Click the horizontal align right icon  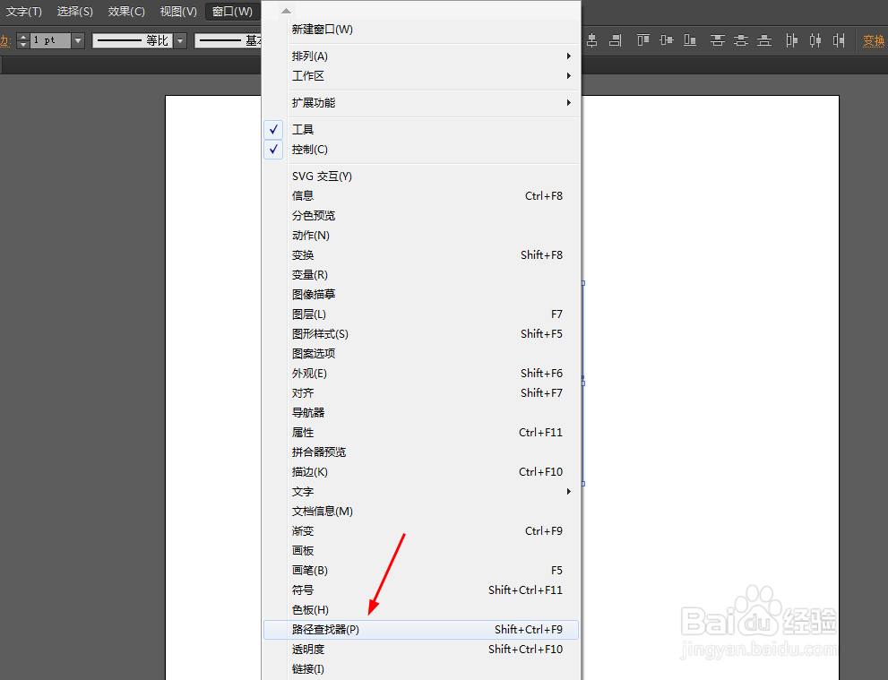coord(615,40)
